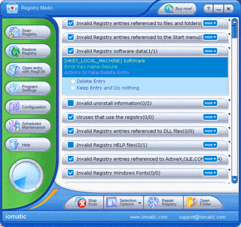This screenshot has width=241, height=227.
Task: Go to Configuration in the sidebar
Action: pyautogui.click(x=28, y=107)
